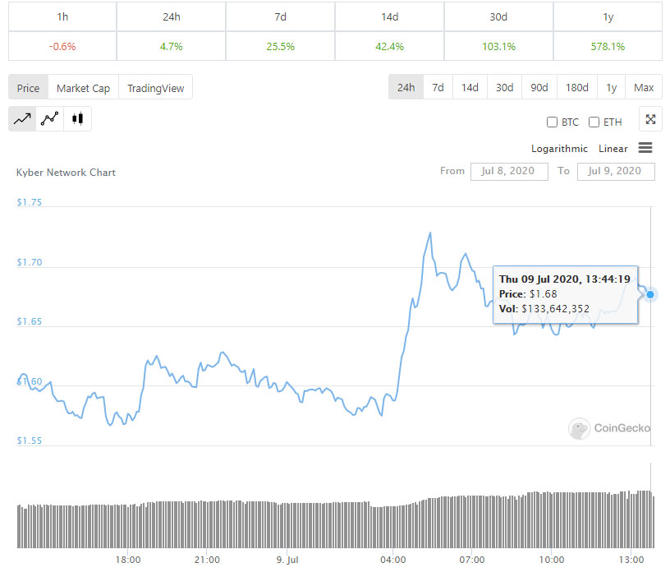Click the 9. Jul time axis label

click(287, 560)
